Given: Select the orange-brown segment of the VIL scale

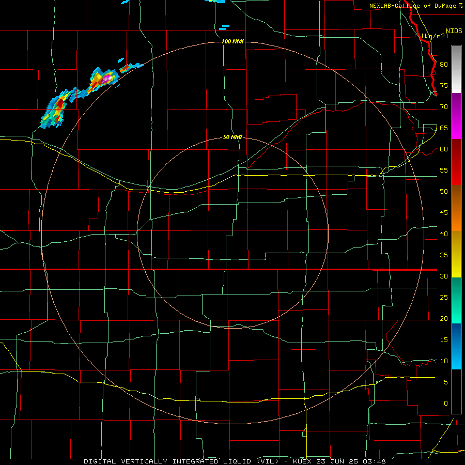Looking at the screenshot, I should click(456, 208).
